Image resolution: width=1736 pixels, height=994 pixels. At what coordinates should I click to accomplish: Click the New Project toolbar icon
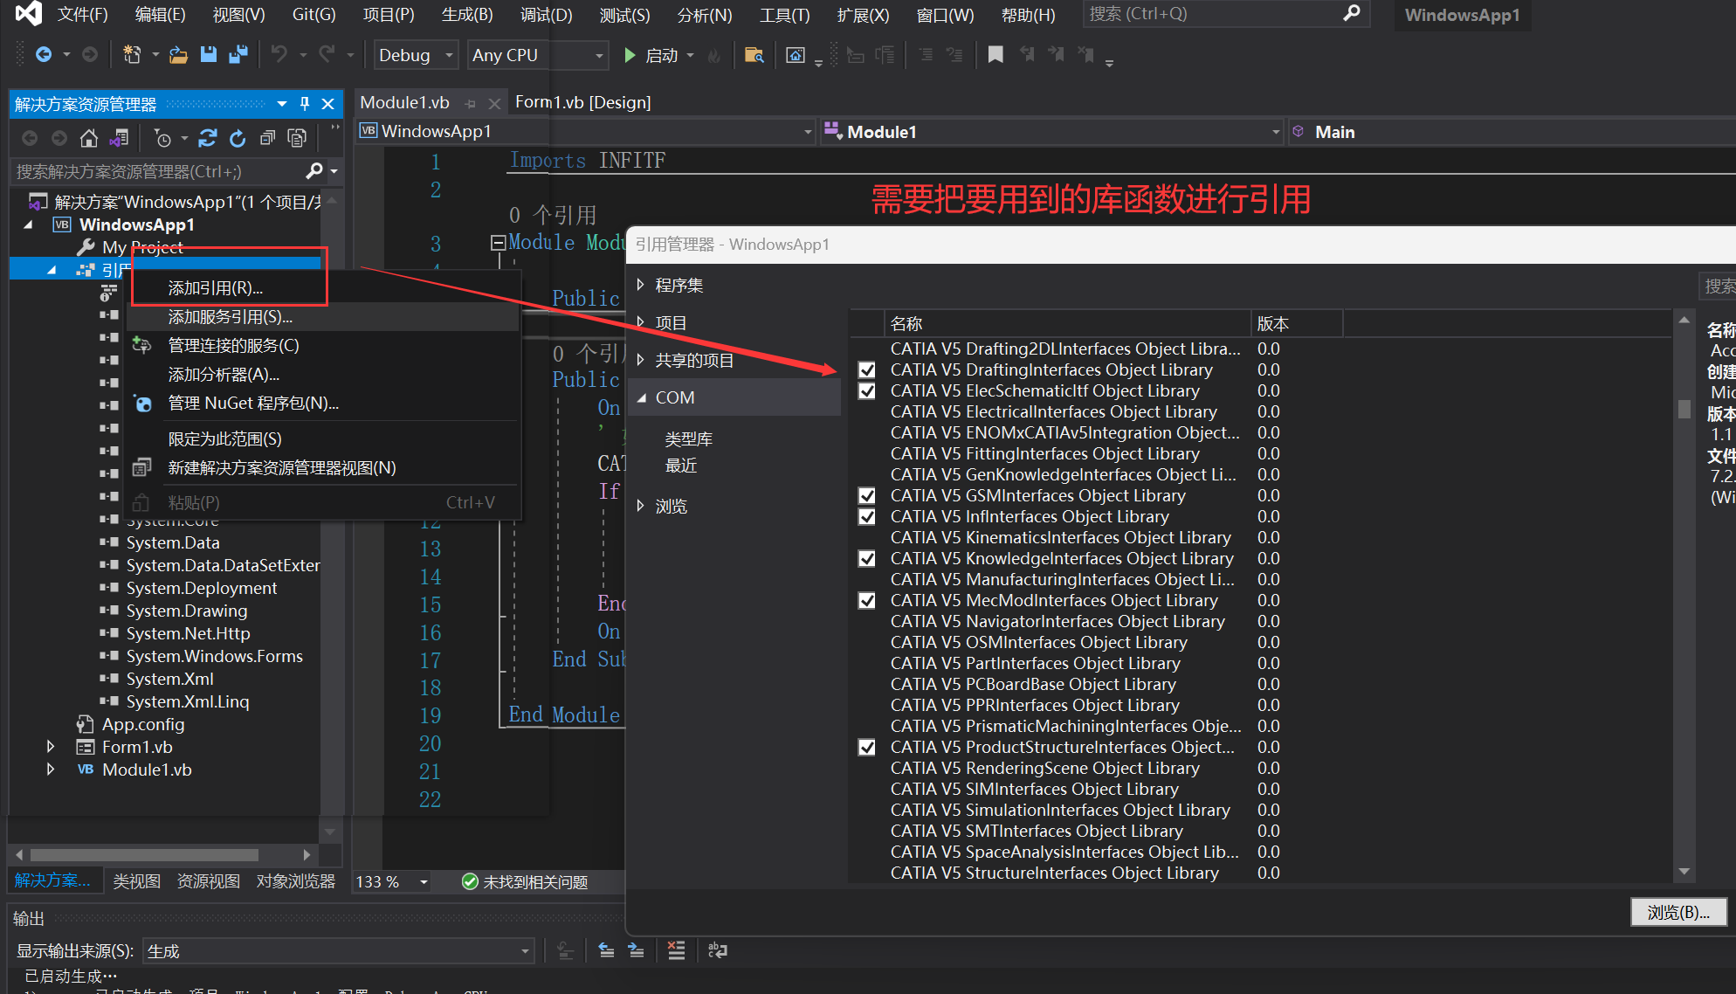[132, 55]
